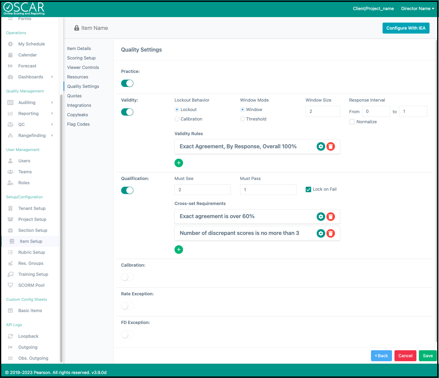439x378 pixels.
Task: Enable the Calibration toggle switch
Action: coord(127,277)
